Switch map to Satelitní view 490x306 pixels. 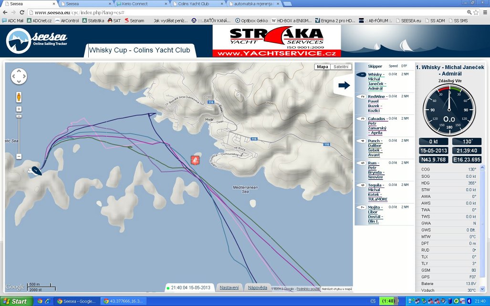[x=341, y=67]
